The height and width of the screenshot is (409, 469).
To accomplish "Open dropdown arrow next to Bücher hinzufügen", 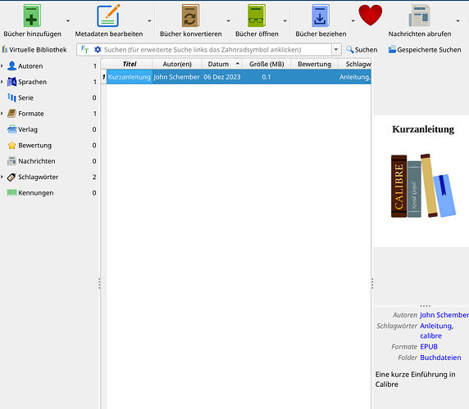I will 68,21.
